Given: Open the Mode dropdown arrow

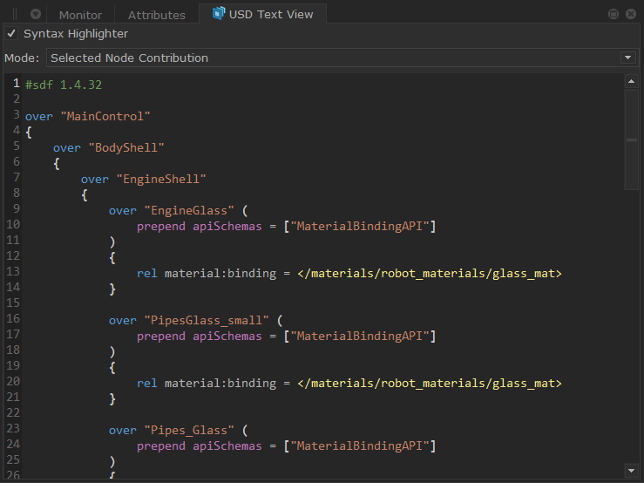Looking at the screenshot, I should coord(627,58).
